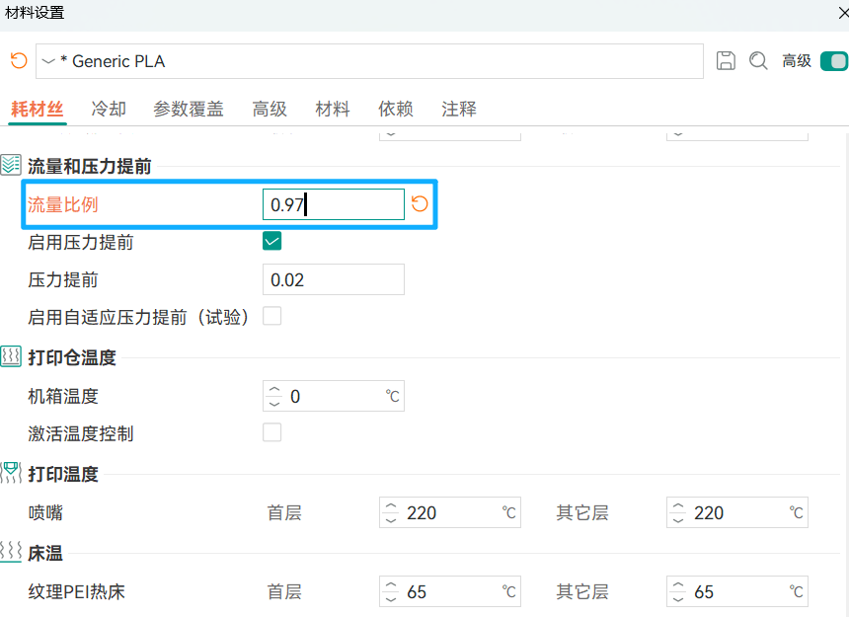
Task: Uncheck the 启用压力提前 checkbox
Action: [x=271, y=242]
